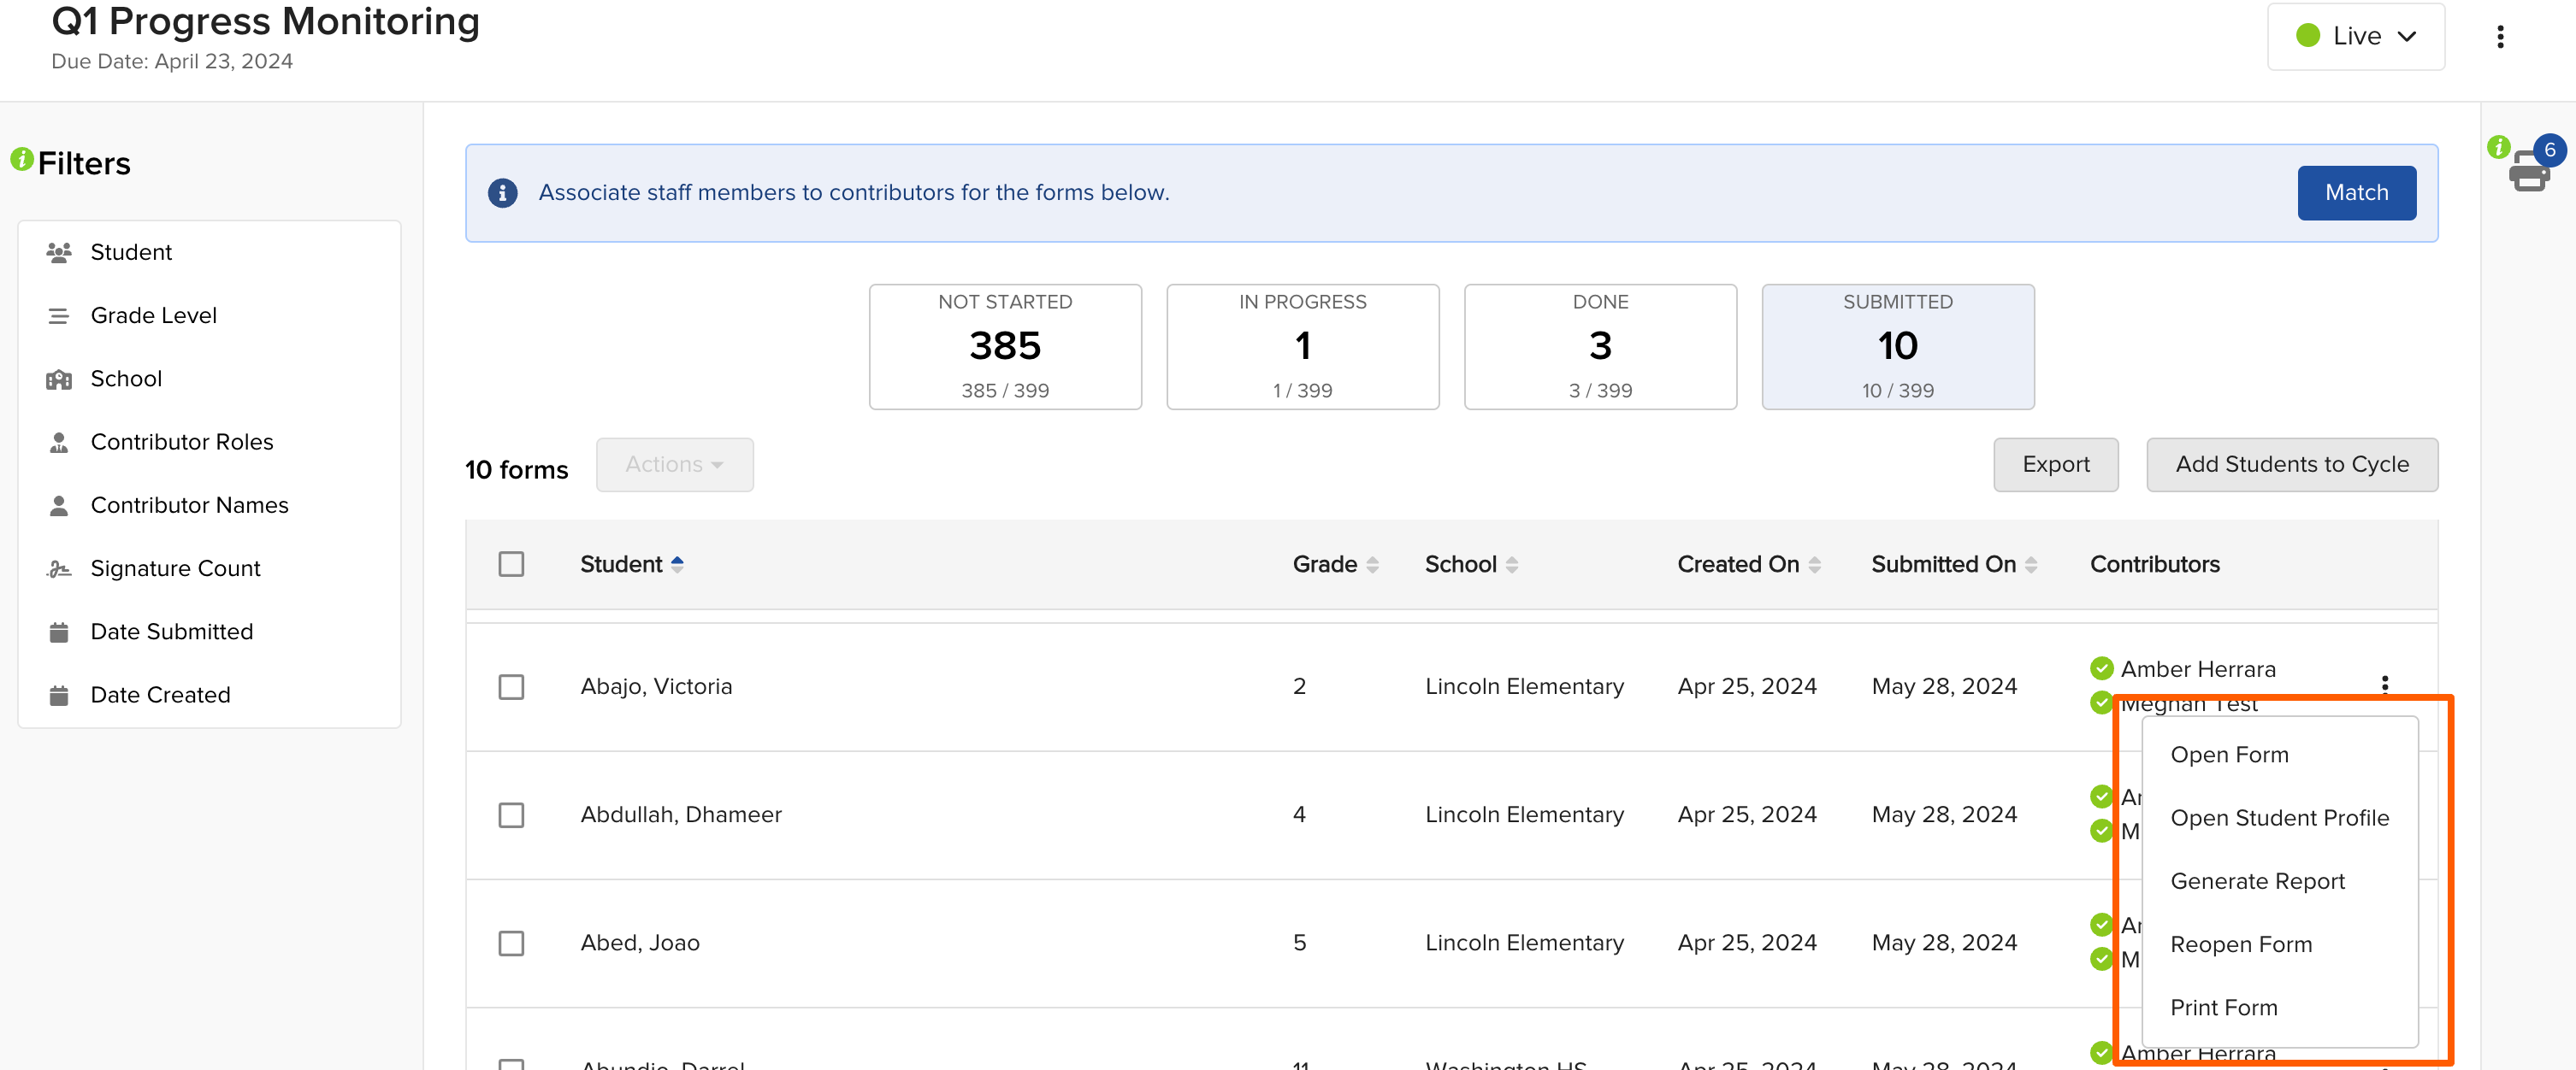
Task: Click the 10 forms count label
Action: [516, 469]
